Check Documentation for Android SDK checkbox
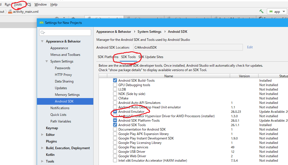Image resolution: width=288 pixels, height=165 pixels. point(115,129)
